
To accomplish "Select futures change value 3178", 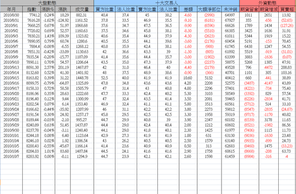I will tap(268, 120).
